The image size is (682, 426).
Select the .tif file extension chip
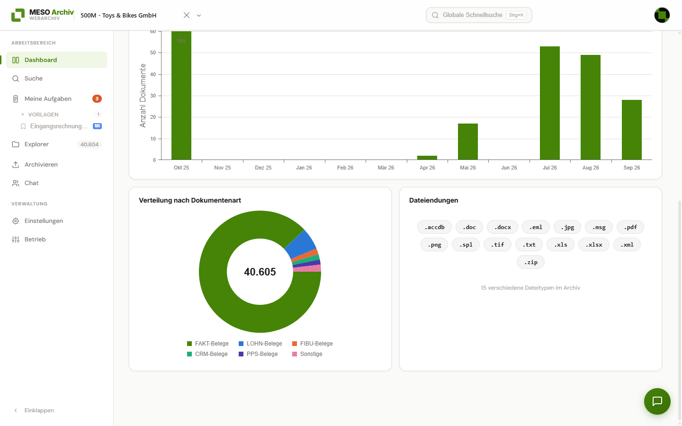pos(498,245)
